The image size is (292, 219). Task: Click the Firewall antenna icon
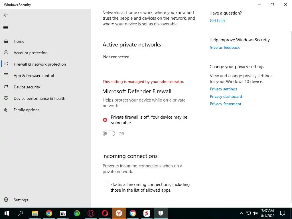pyautogui.click(x=6, y=64)
